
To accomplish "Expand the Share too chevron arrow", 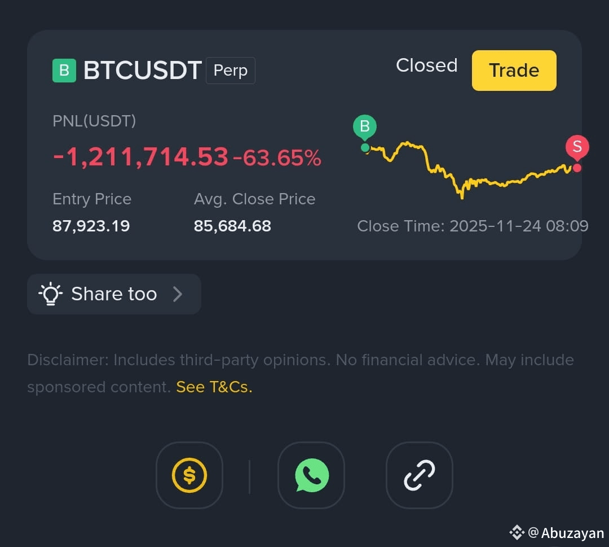I will click(178, 294).
